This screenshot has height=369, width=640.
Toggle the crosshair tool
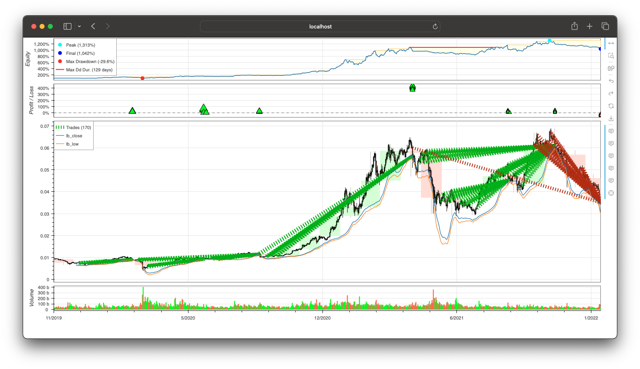611,193
